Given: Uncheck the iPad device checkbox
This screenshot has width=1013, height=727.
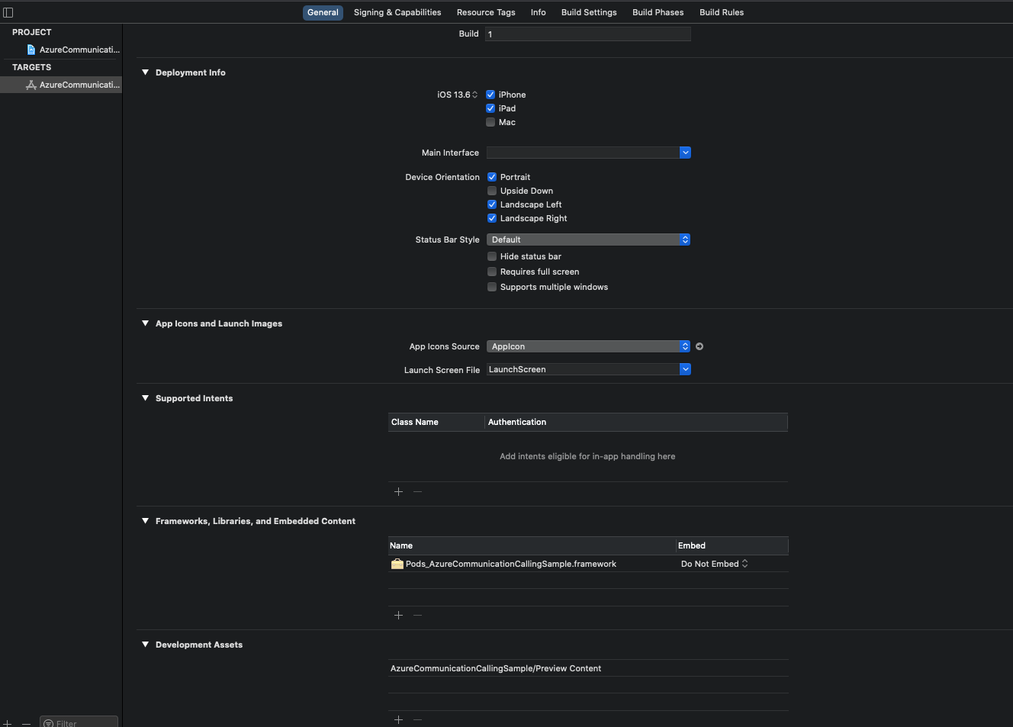Looking at the screenshot, I should pos(491,108).
